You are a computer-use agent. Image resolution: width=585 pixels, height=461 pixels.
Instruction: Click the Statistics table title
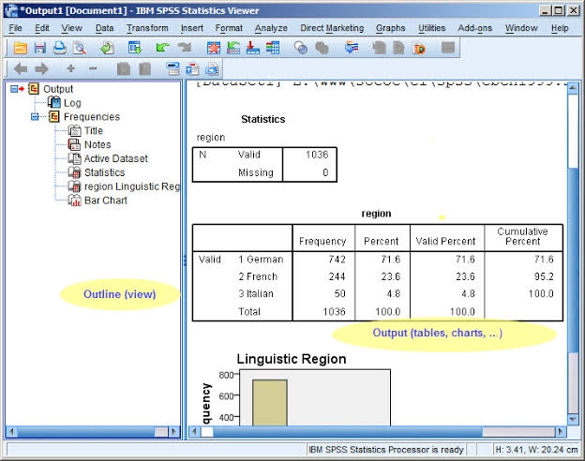coord(263,119)
